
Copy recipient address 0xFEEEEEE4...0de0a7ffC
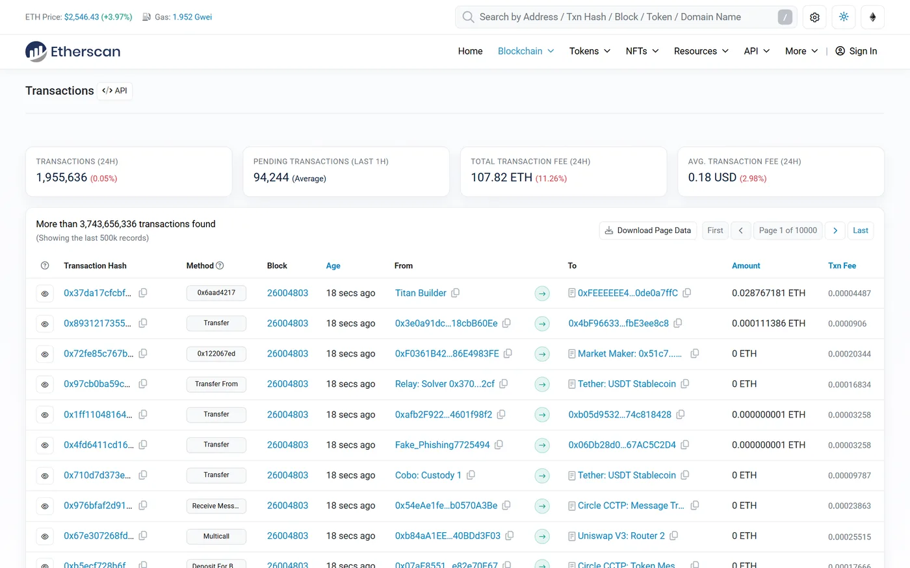687,293
